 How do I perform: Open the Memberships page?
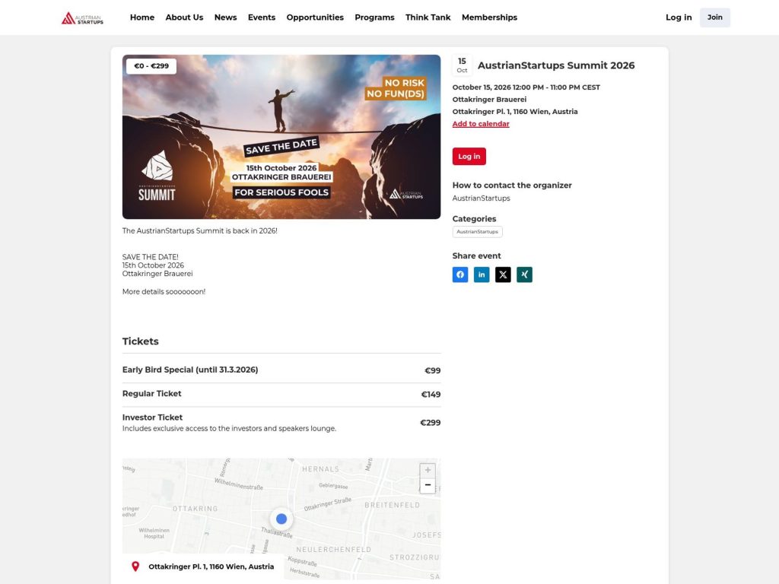(x=489, y=17)
